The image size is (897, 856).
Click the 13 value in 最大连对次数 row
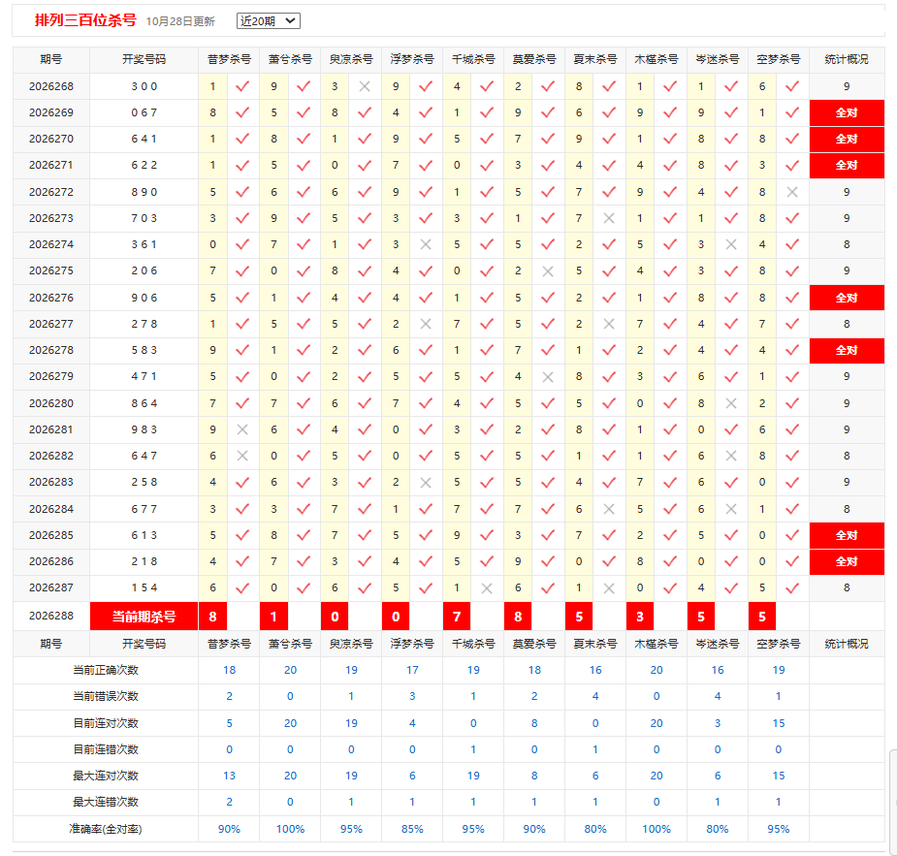coord(230,776)
